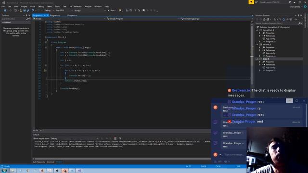The image size is (308, 173).
Task: Switch to the second Program.cs tab
Action: pos(55,15)
